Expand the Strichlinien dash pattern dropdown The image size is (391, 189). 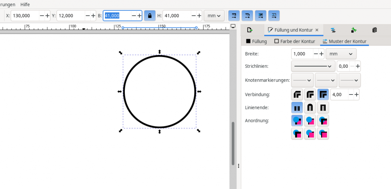tap(313, 66)
